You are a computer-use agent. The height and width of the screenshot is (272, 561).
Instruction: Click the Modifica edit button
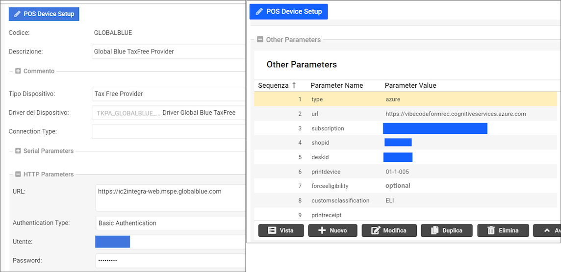point(389,230)
